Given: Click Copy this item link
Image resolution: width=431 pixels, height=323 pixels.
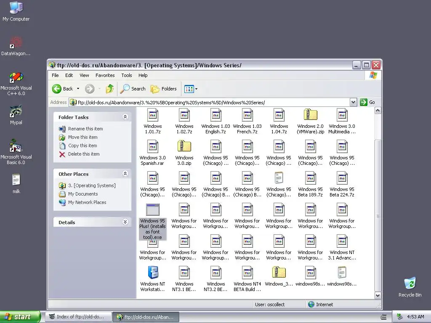Looking at the screenshot, I should pos(82,146).
